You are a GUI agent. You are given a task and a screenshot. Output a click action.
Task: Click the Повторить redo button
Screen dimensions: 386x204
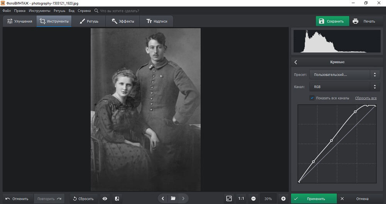(49, 199)
